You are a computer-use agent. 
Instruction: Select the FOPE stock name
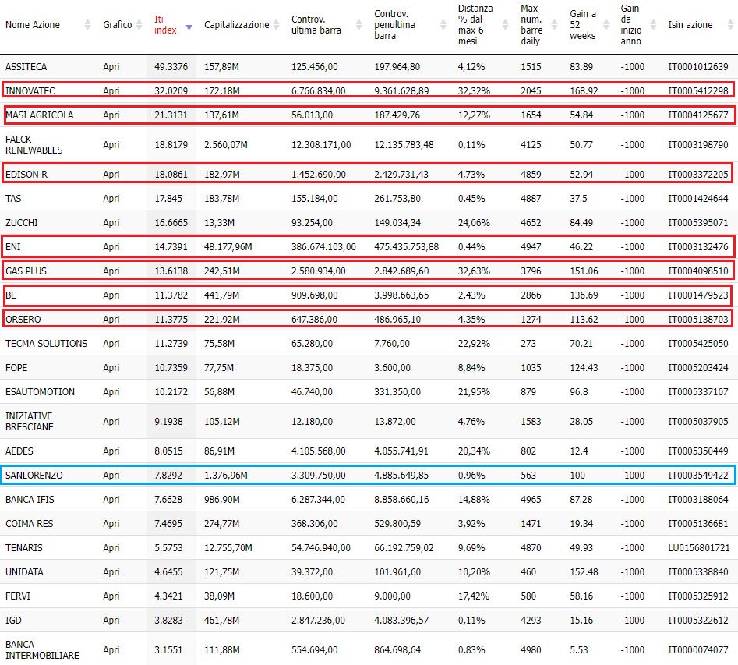coord(16,367)
